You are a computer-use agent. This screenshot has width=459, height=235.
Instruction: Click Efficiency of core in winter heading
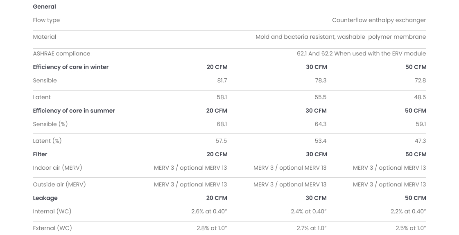point(70,67)
